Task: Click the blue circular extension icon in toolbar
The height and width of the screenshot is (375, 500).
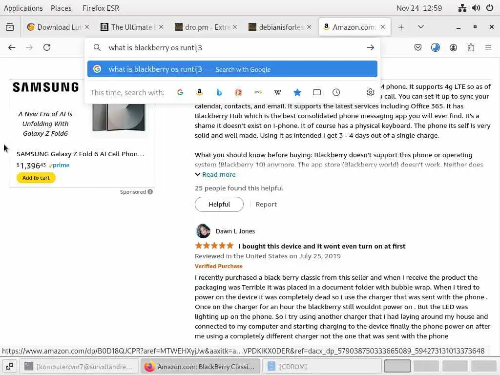Action: point(435,47)
